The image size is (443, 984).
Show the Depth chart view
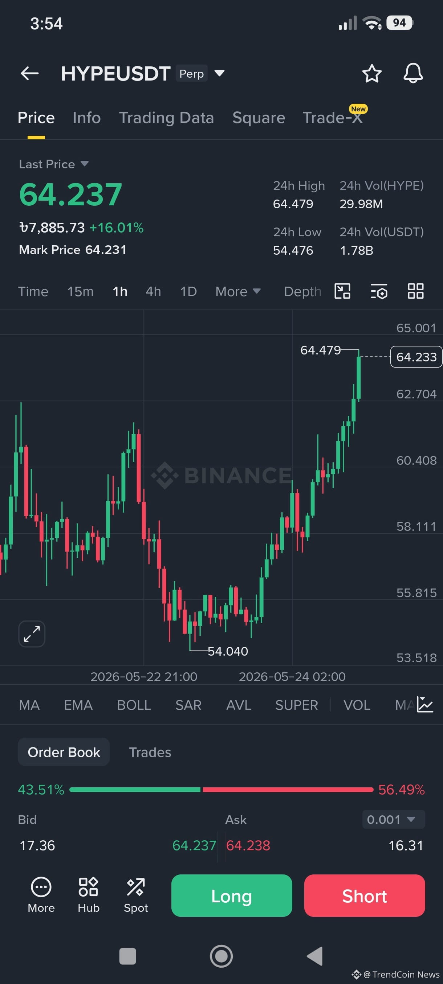[x=302, y=291]
